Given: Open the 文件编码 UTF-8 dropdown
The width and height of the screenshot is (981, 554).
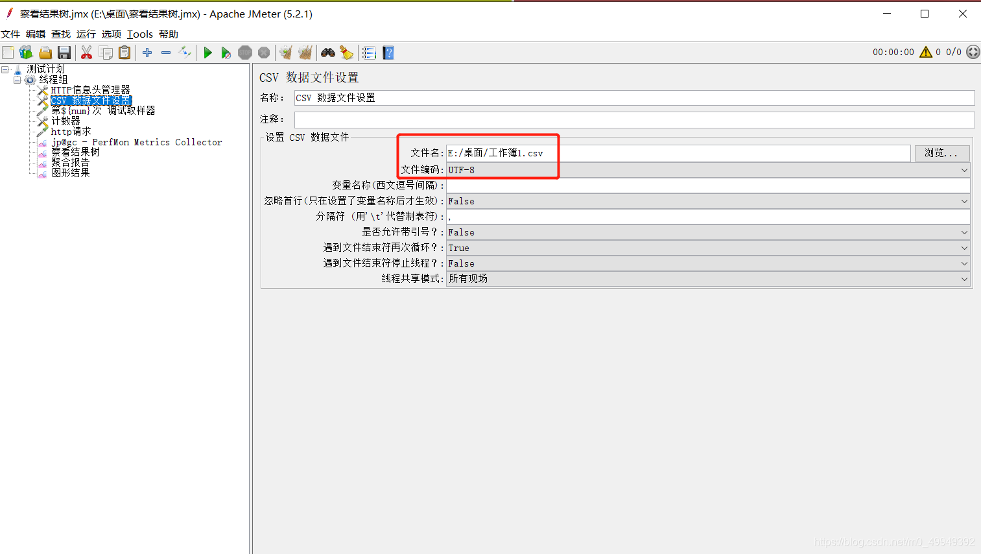Looking at the screenshot, I should pyautogui.click(x=708, y=170).
